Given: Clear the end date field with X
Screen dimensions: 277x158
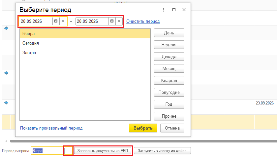Looking at the screenshot, I should coord(119,21).
